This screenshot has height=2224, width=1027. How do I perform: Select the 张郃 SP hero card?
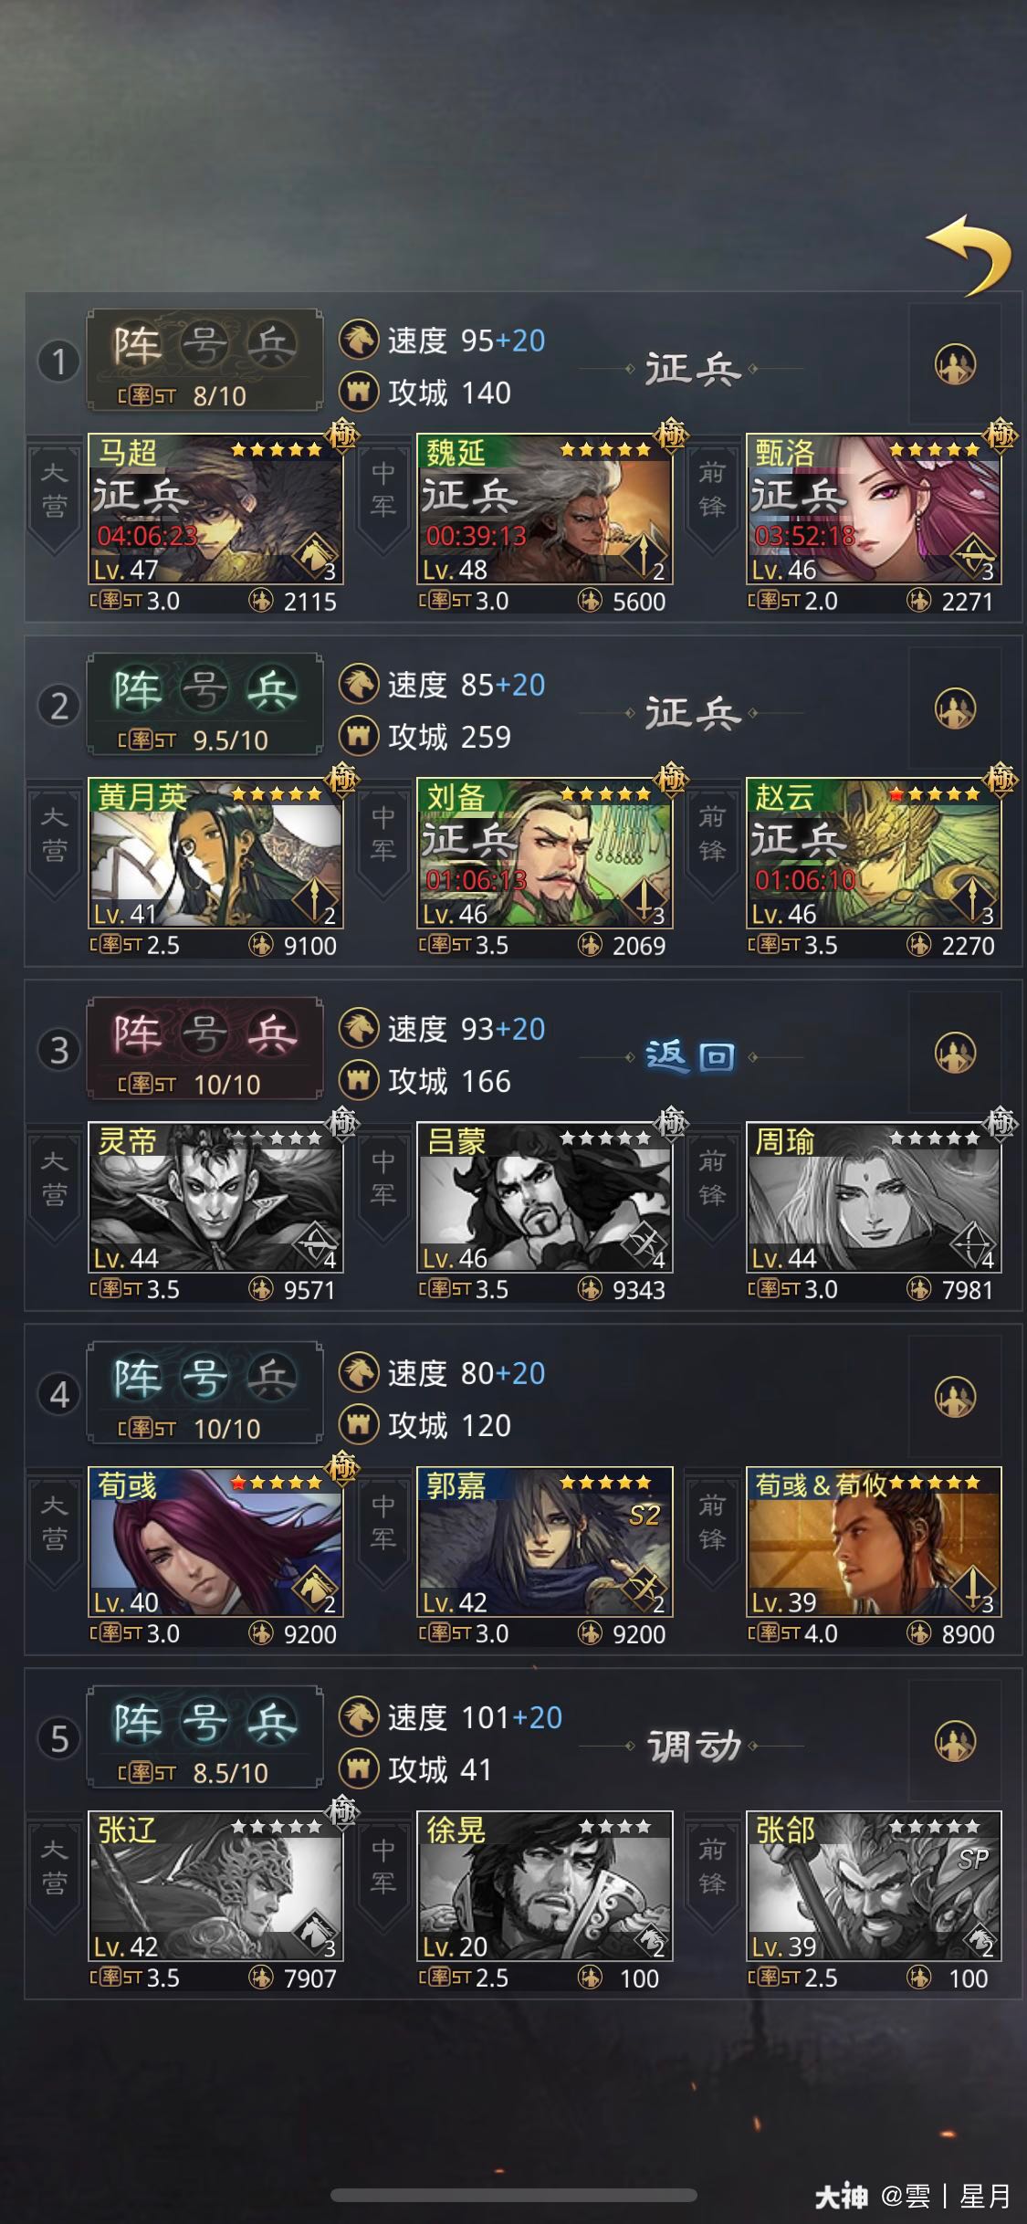(x=874, y=1900)
